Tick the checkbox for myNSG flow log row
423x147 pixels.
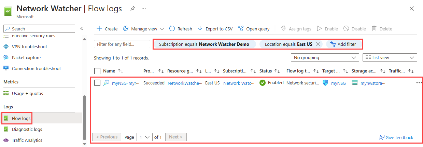[x=97, y=83]
